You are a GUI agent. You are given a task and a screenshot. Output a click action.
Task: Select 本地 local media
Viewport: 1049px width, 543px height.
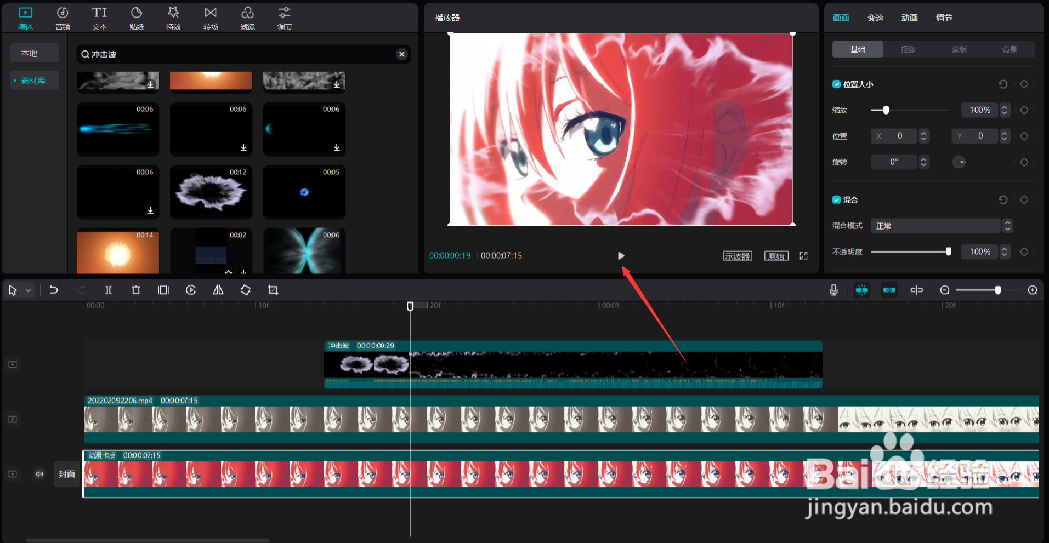coord(34,53)
